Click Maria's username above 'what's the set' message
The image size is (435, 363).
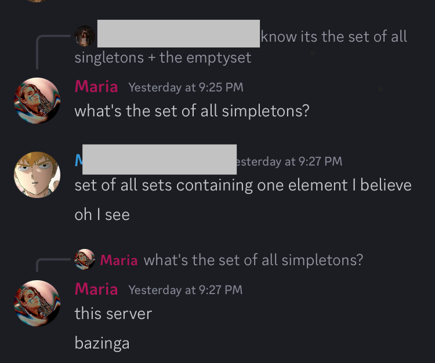point(96,86)
